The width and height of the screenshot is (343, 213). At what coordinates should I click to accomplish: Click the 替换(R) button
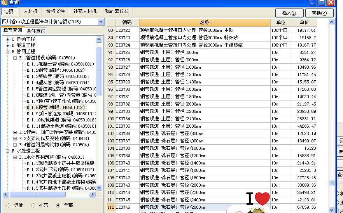[319, 13]
